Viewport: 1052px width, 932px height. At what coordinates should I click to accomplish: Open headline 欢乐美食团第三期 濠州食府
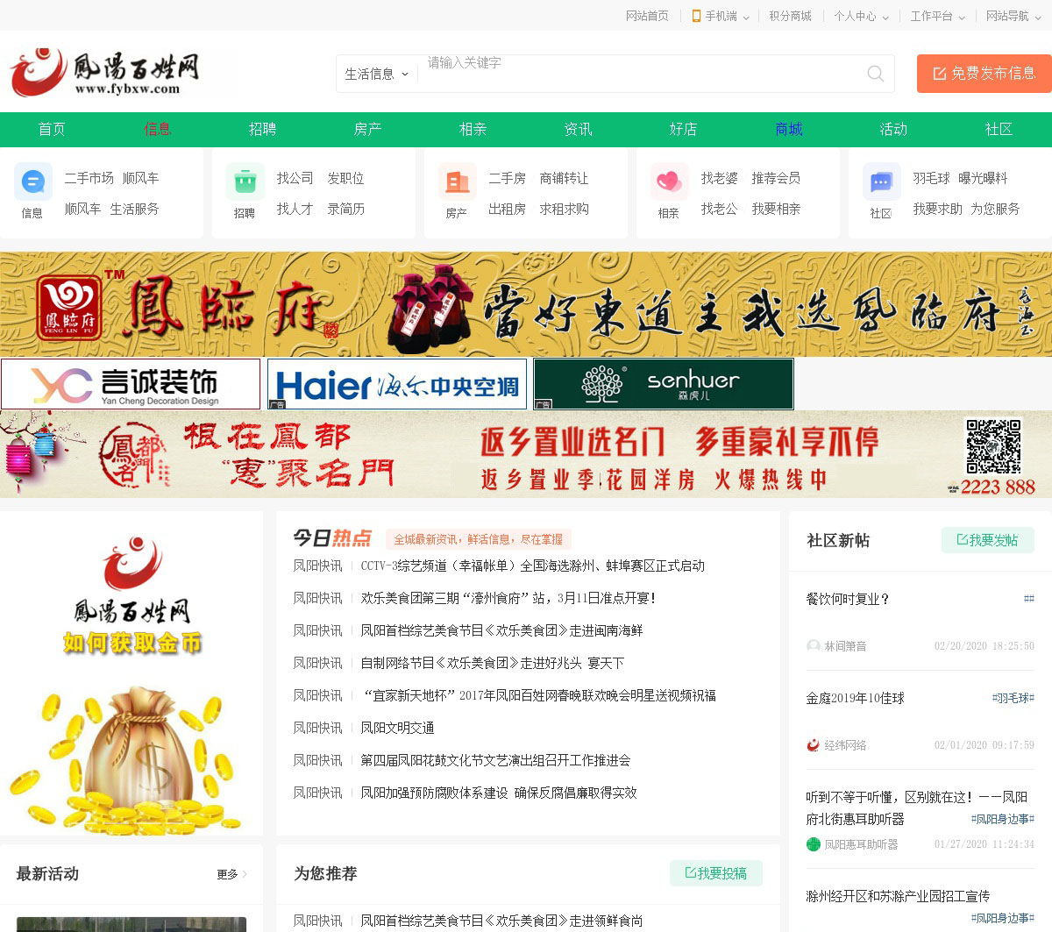click(x=508, y=598)
